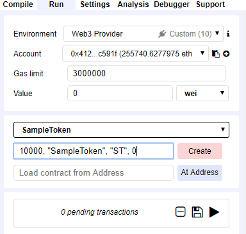246x234 pixels.
Task: Click the '0 pending transactions' text
Action: (99, 212)
